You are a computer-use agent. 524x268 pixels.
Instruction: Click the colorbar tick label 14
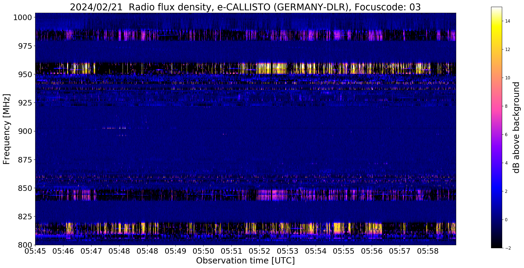(x=508, y=21)
